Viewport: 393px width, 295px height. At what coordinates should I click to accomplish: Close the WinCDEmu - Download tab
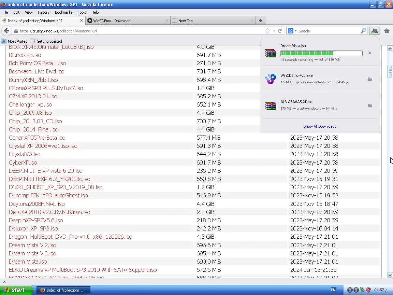[167, 20]
